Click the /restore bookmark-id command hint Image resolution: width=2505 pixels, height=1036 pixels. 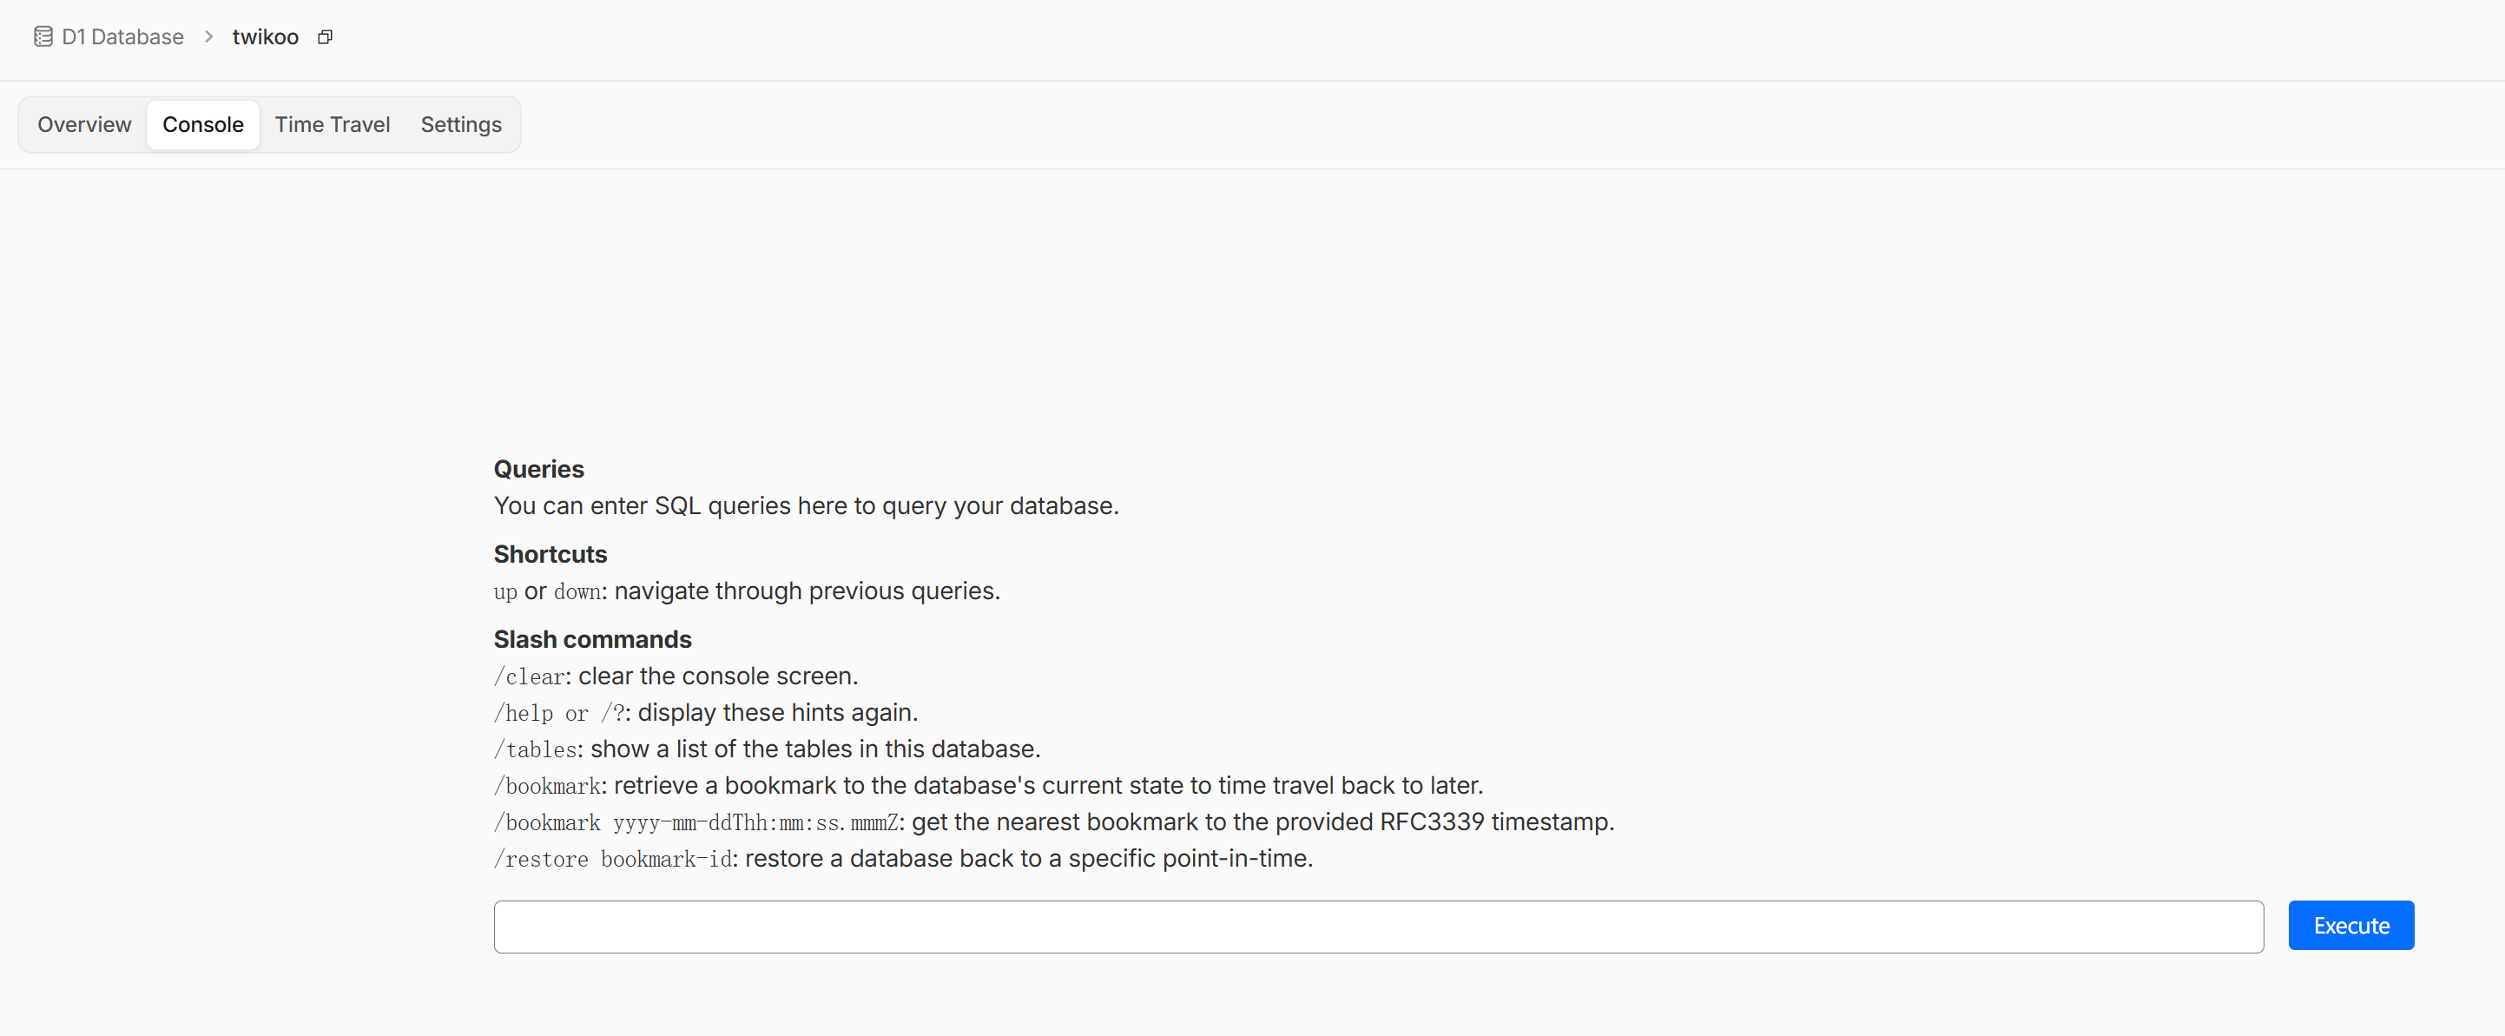pyautogui.click(x=613, y=859)
